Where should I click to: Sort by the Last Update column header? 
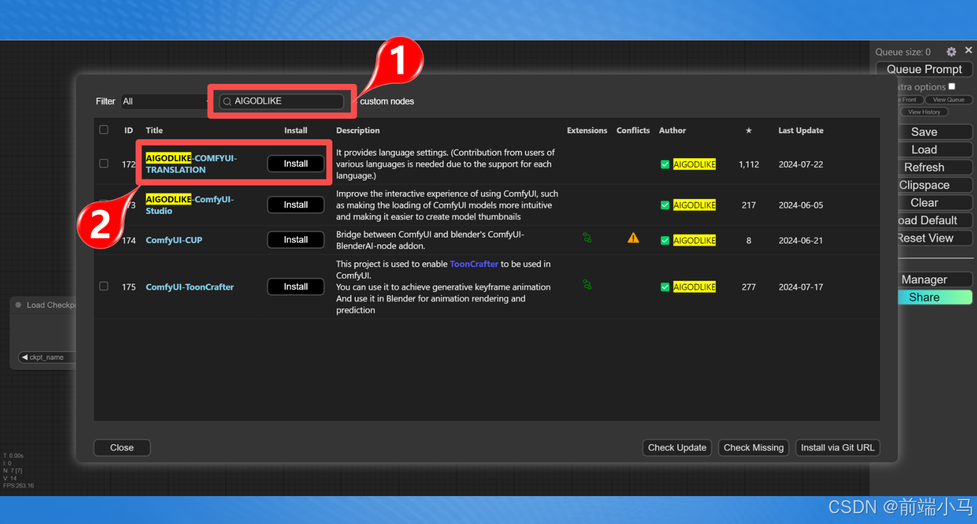(801, 130)
